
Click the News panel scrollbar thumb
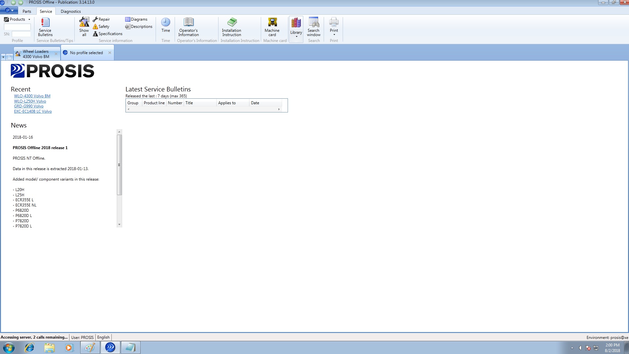(x=119, y=165)
